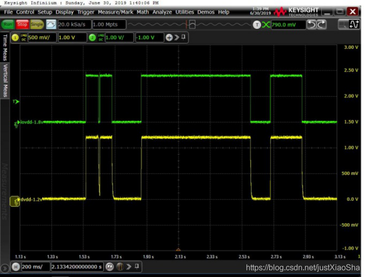
Task: Click the dvdd-1.2v ground marker
Action: pyautogui.click(x=15, y=201)
